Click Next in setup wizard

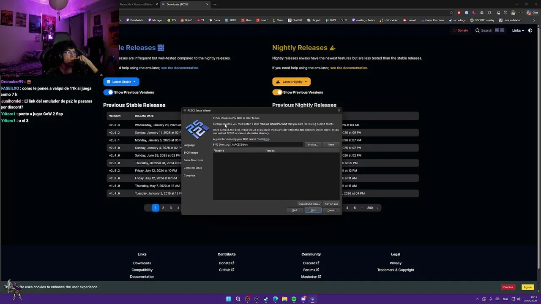tap(313, 210)
